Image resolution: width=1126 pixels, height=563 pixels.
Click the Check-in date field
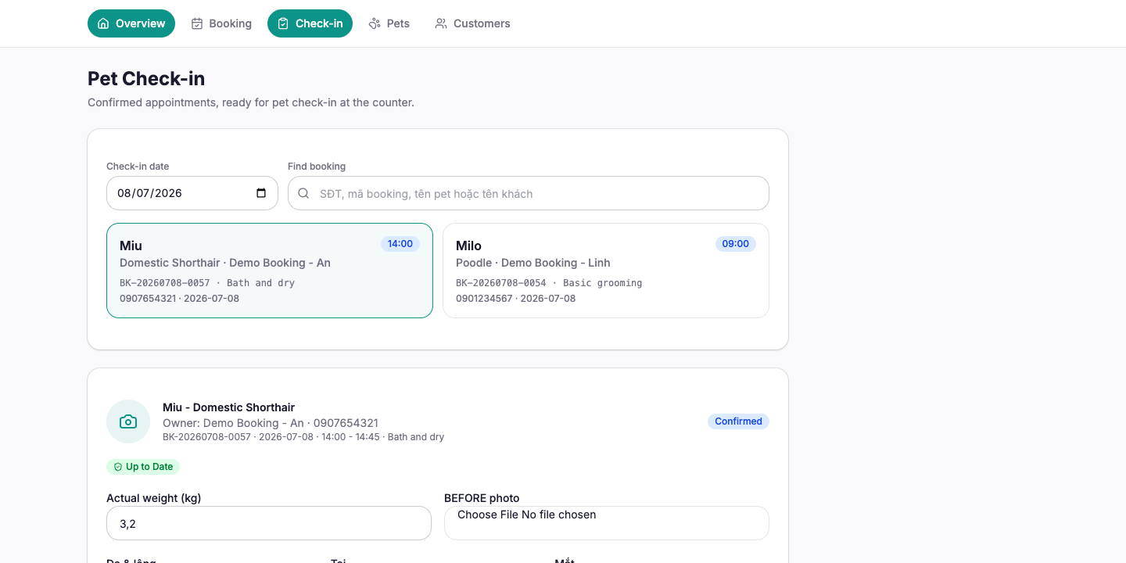(192, 193)
